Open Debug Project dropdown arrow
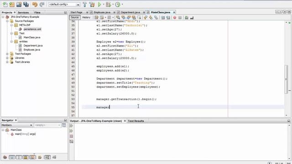The image size is (292, 164). [x=113, y=4]
